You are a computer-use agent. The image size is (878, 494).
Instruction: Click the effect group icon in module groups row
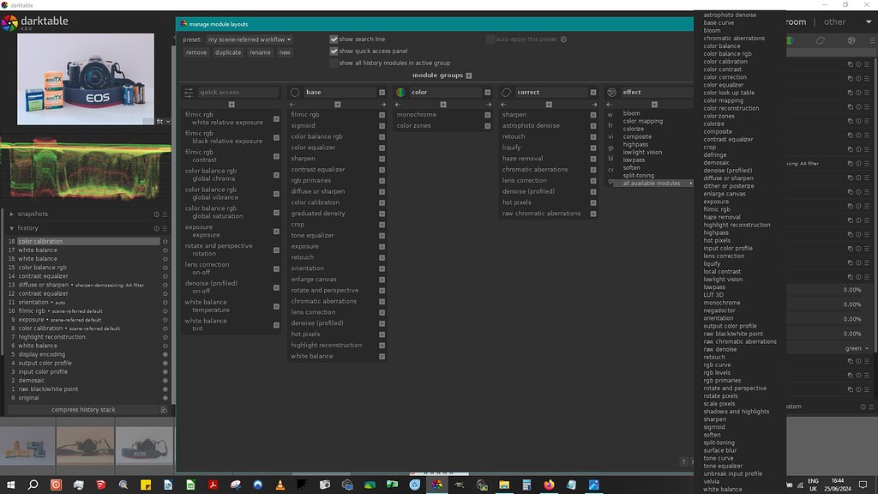click(611, 92)
